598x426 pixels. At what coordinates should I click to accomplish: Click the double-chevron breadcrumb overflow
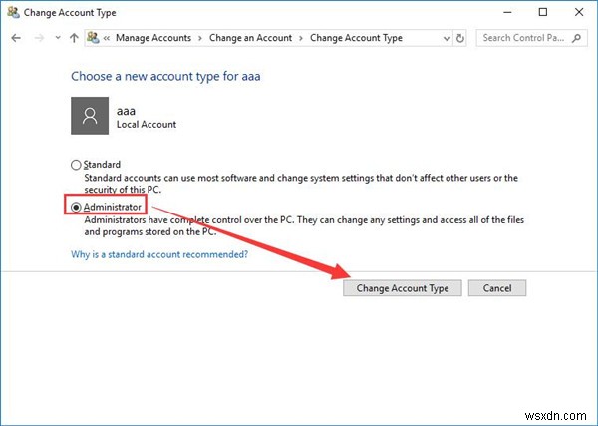(106, 38)
